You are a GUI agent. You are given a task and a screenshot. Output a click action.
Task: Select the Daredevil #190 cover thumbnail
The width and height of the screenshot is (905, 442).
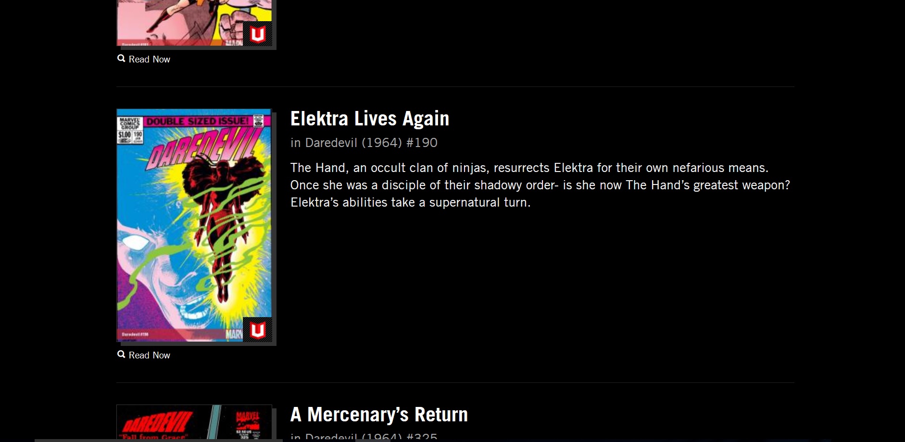[194, 225]
